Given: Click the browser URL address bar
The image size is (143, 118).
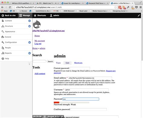Looking at the screenshot, I should click(64, 7).
